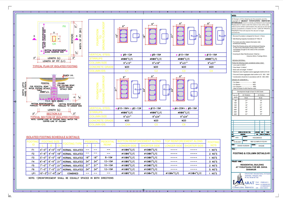Select column ID C4A label
283x199 pixels.
point(127,124)
